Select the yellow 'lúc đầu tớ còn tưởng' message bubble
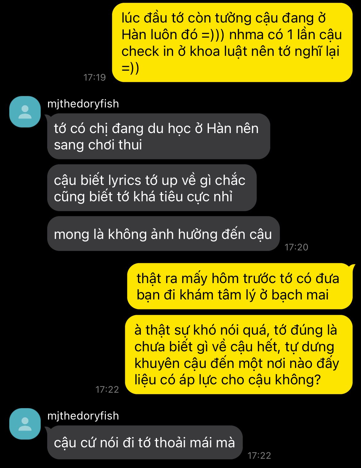The height and width of the screenshot is (468, 361). pos(232,43)
